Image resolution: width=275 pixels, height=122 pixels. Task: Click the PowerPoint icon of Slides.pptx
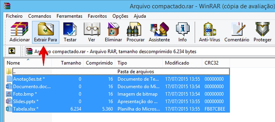click(9, 101)
